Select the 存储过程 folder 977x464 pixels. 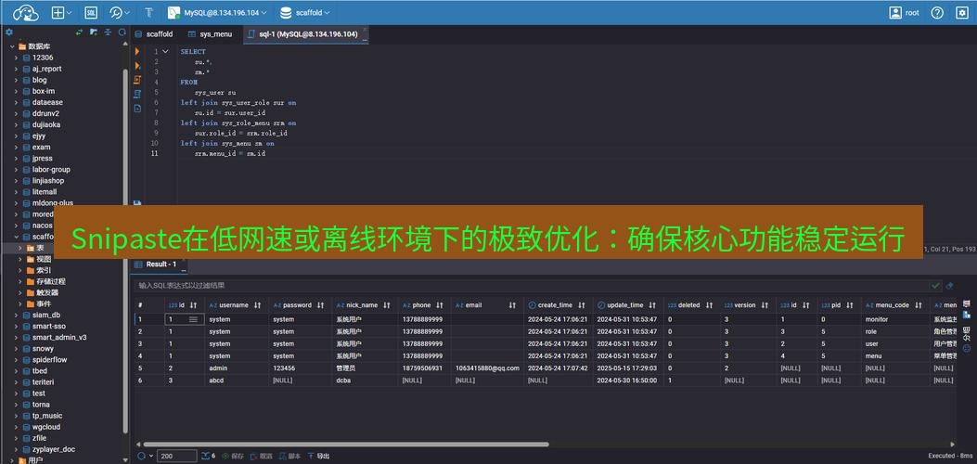50,281
